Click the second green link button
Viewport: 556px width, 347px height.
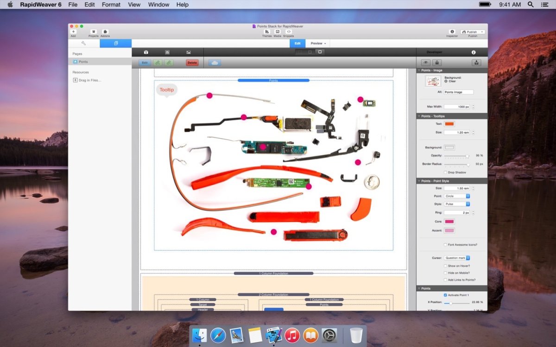point(169,62)
